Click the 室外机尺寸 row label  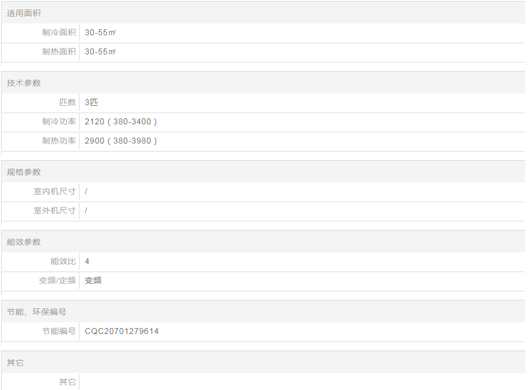54,211
